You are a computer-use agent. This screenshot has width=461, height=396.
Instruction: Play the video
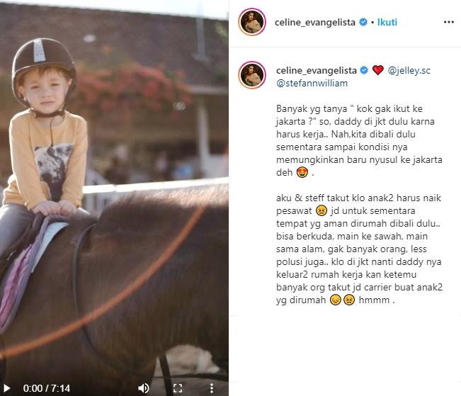(x=6, y=388)
